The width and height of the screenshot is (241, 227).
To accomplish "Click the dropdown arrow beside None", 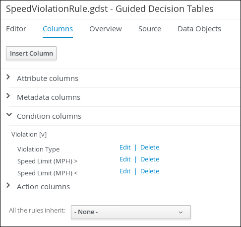I will tap(181, 212).
